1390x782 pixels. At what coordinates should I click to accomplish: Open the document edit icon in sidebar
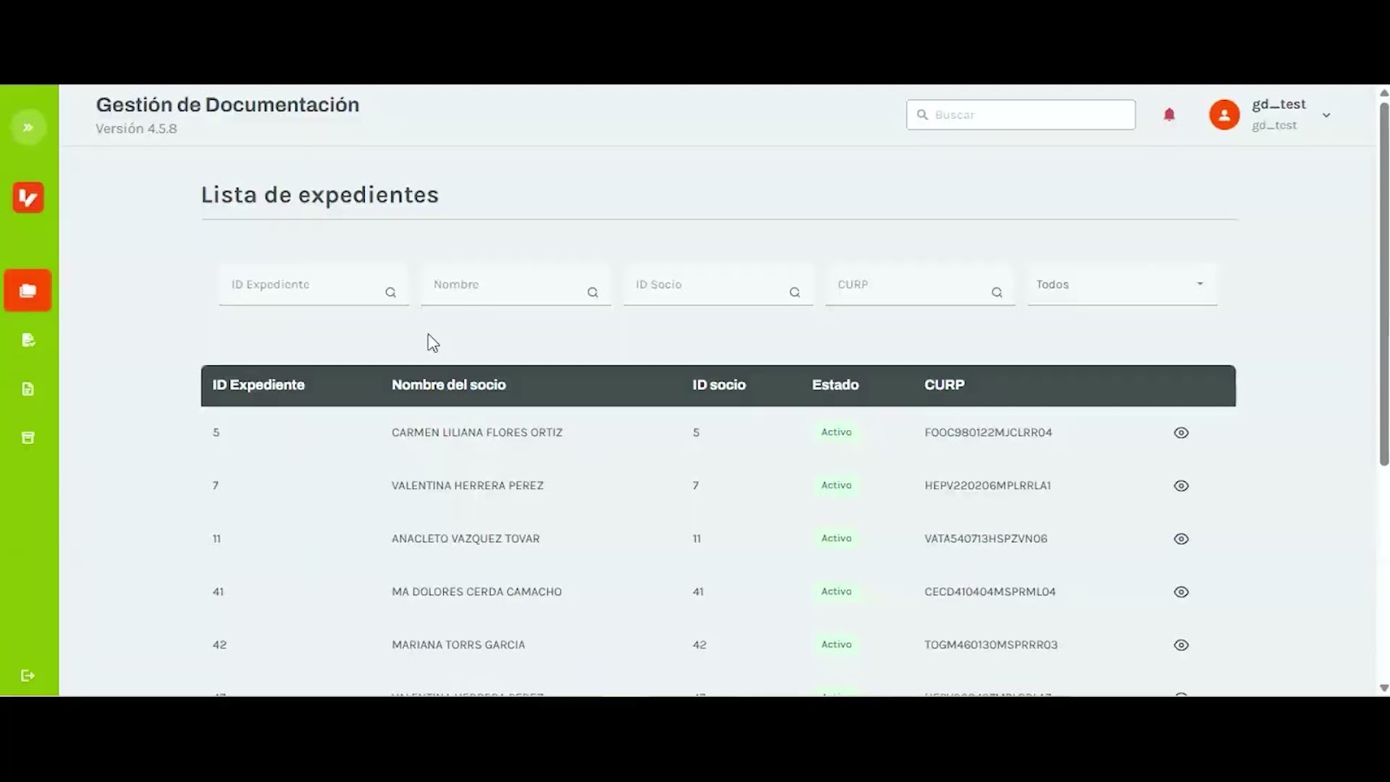pyautogui.click(x=28, y=340)
